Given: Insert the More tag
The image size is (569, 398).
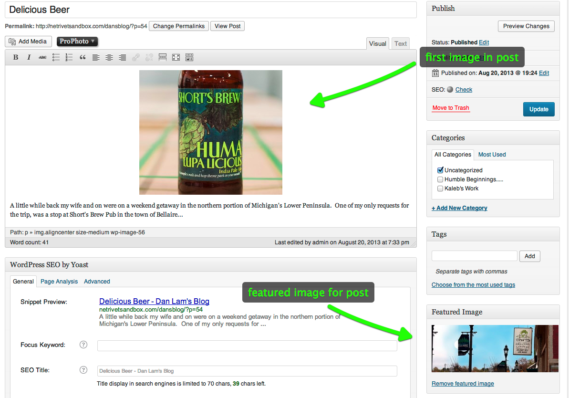Looking at the screenshot, I should tap(163, 57).
